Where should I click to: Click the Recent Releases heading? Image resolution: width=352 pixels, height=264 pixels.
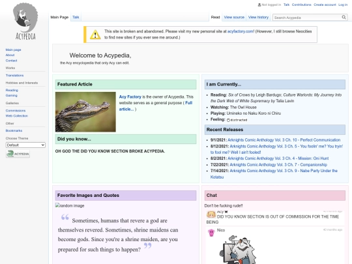(225, 130)
